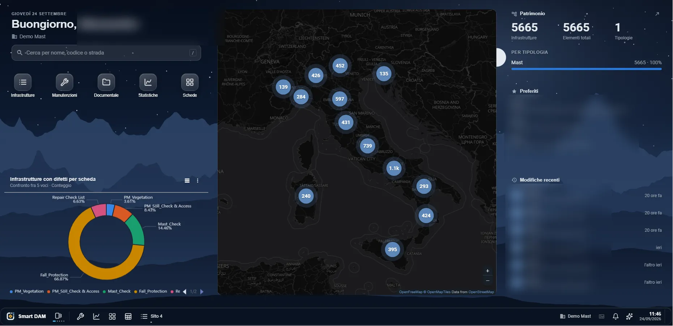
Task: Open Demo Mast organization switcher in taskbar
Action: click(575, 316)
